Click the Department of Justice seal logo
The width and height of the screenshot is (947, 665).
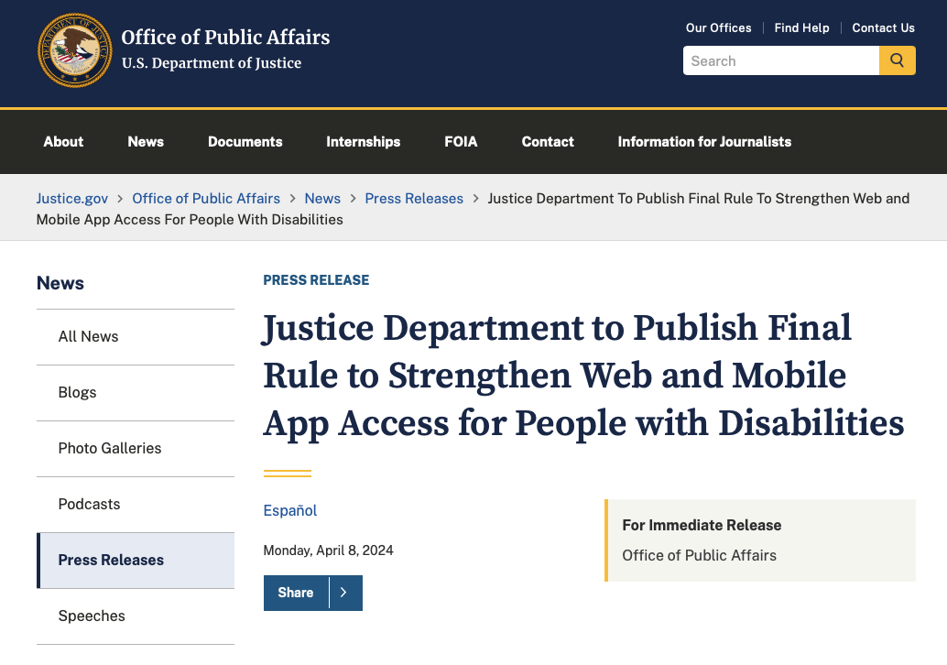coord(75,50)
